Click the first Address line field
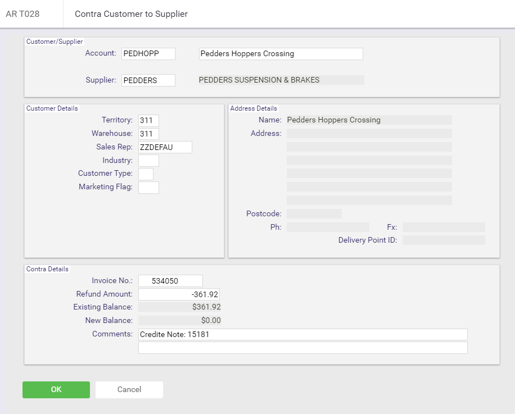The height and width of the screenshot is (414, 515). (x=369, y=133)
